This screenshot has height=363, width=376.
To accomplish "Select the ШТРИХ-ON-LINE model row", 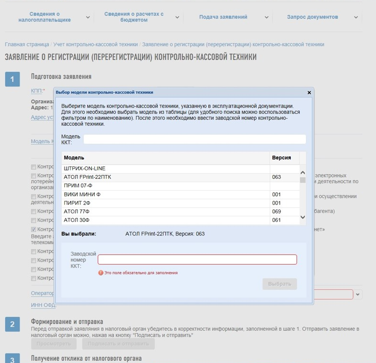I will pyautogui.click(x=181, y=168).
